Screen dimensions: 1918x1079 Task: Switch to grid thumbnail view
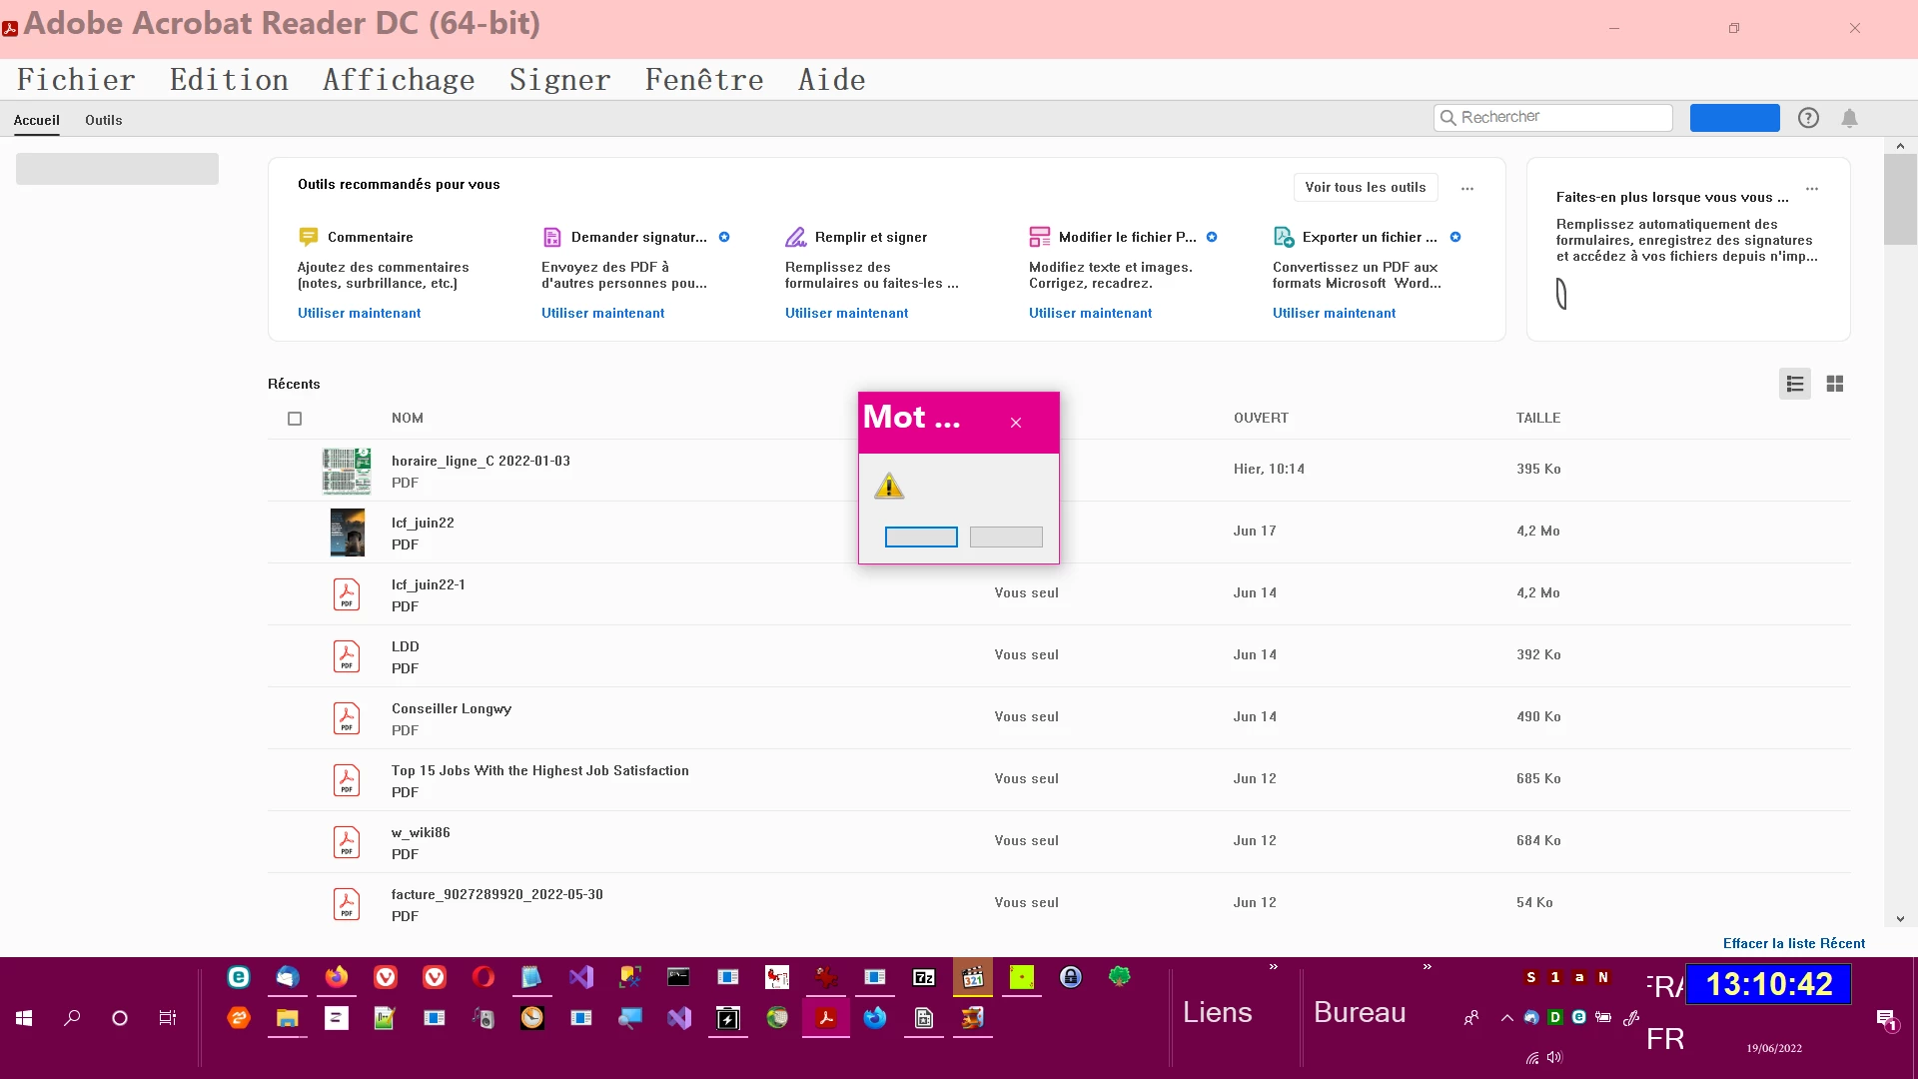point(1835,384)
